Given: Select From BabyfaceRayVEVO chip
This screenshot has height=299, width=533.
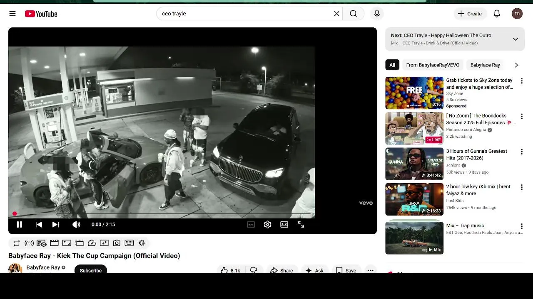Looking at the screenshot, I should pyautogui.click(x=433, y=65).
